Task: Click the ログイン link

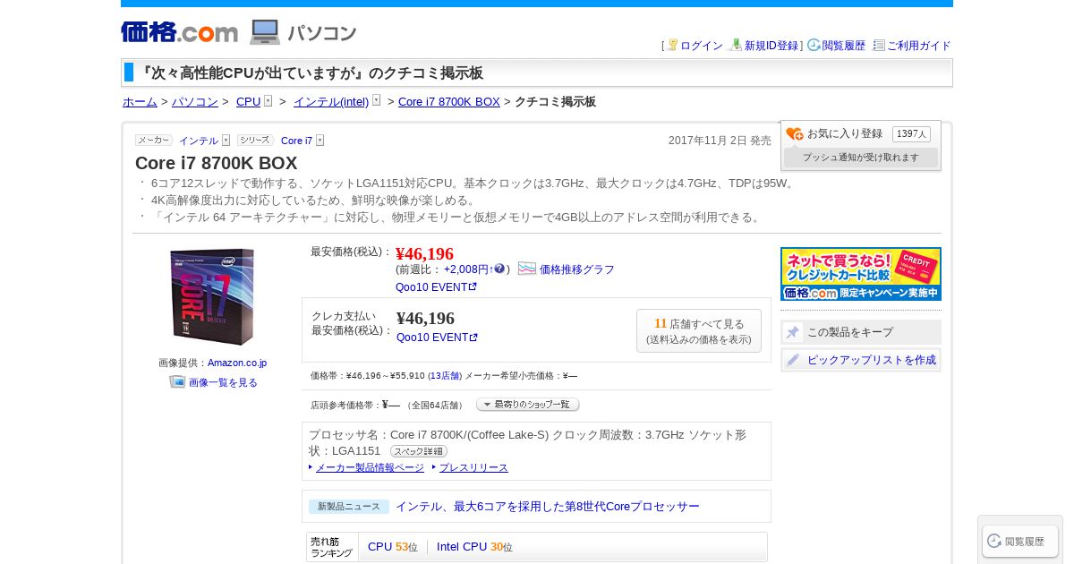Action: (x=702, y=46)
